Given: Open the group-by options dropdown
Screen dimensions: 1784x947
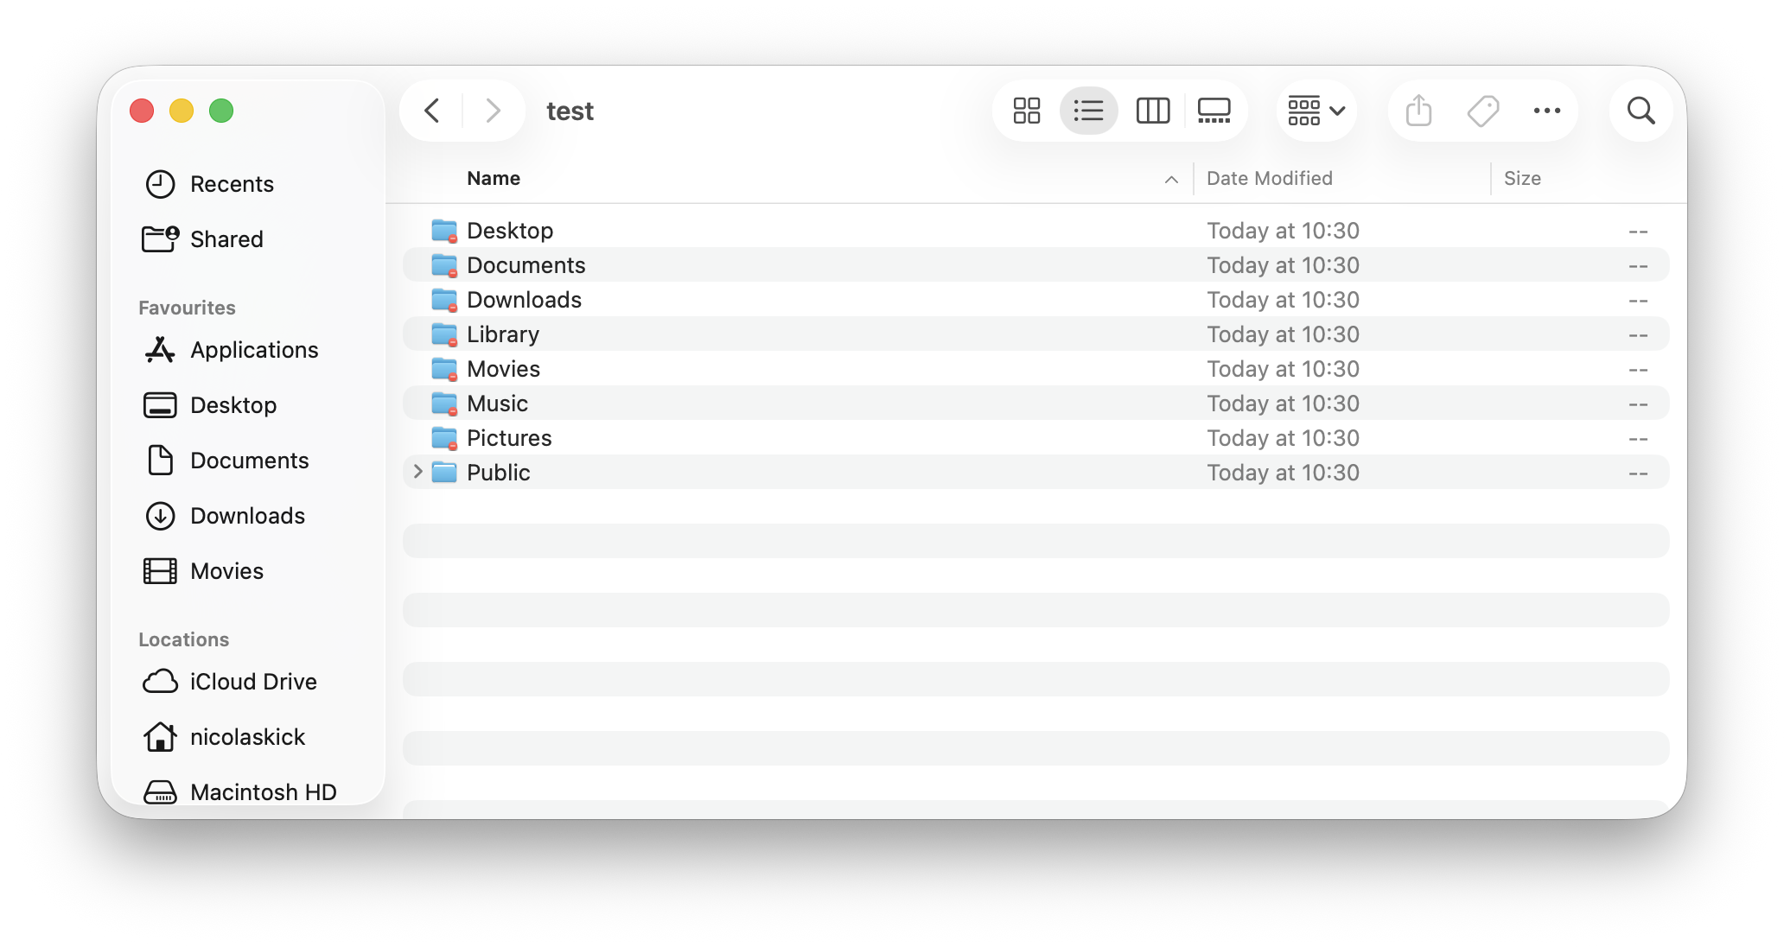Looking at the screenshot, I should (x=1316, y=111).
